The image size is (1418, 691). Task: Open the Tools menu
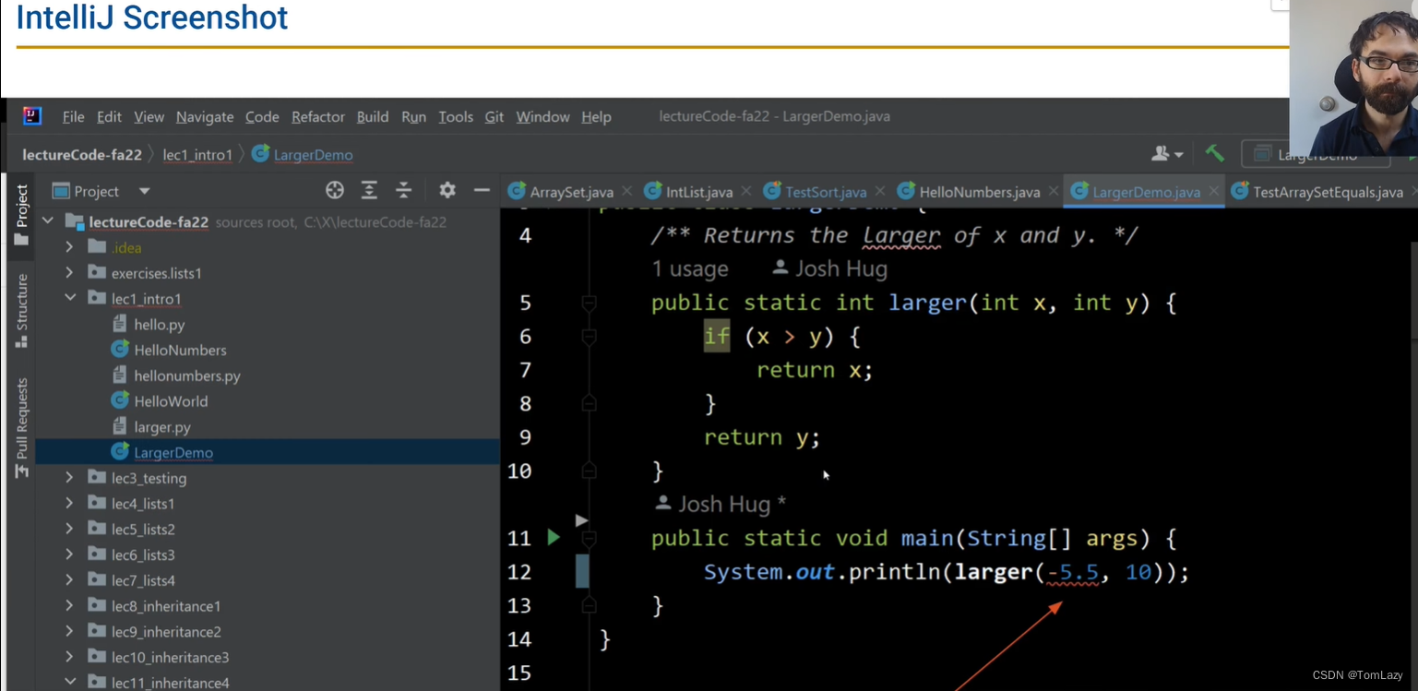click(456, 117)
